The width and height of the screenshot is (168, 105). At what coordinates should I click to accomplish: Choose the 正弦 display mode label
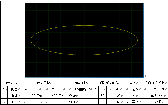(x=14, y=102)
